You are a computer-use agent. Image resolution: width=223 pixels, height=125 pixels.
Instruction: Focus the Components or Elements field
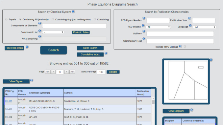[74, 26]
